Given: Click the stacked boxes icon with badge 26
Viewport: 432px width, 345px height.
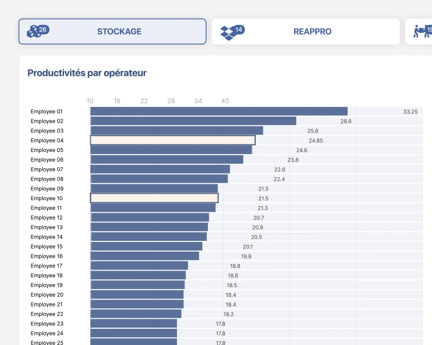Looking at the screenshot, I should pyautogui.click(x=38, y=31).
